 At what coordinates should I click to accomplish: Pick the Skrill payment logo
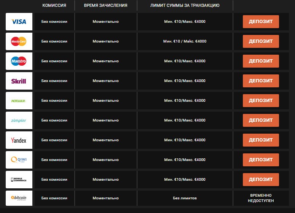click(x=19, y=81)
